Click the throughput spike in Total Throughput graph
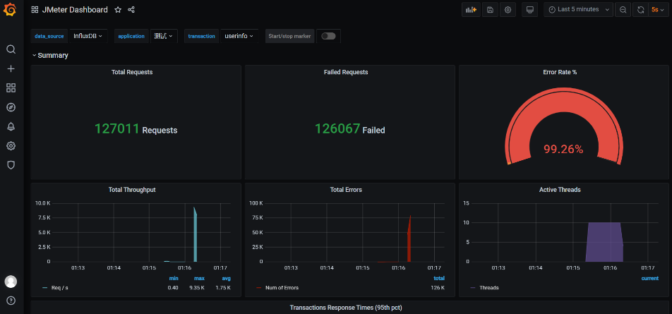 [195, 235]
